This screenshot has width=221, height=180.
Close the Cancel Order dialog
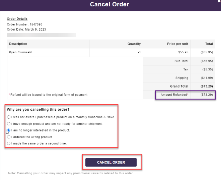219,1
